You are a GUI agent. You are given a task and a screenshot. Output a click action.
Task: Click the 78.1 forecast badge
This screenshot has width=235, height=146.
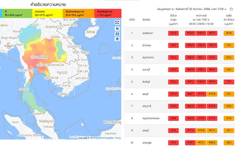[212, 57]
